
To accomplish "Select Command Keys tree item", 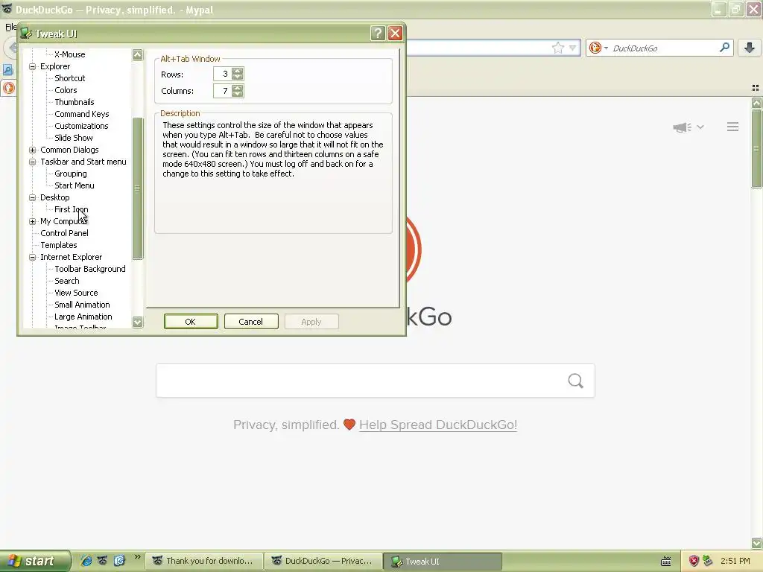I will click(x=82, y=114).
